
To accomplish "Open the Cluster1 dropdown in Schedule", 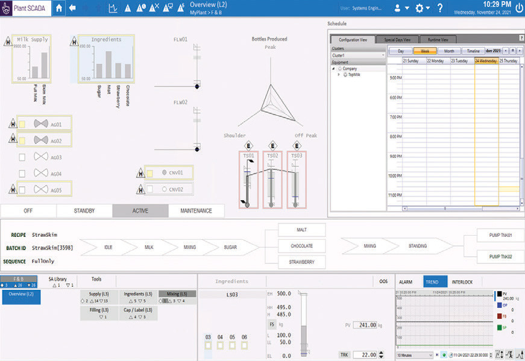I will (358, 55).
